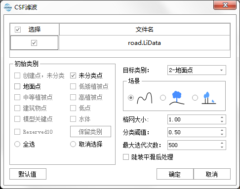Screen dimensions: 240x189
Task: Pick the middle scene radio button
Action: click(x=163, y=98)
